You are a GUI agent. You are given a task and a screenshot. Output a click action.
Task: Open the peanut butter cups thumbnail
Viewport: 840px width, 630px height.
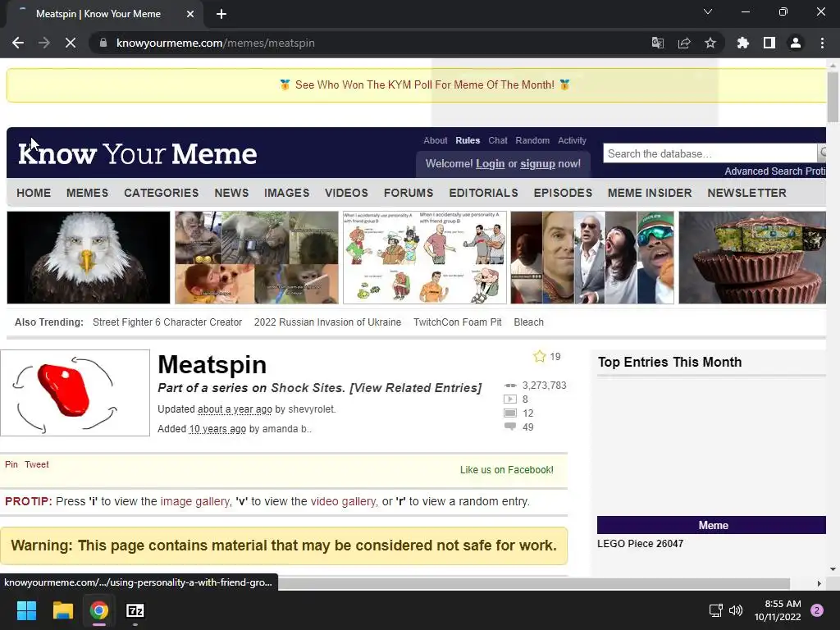click(x=752, y=258)
